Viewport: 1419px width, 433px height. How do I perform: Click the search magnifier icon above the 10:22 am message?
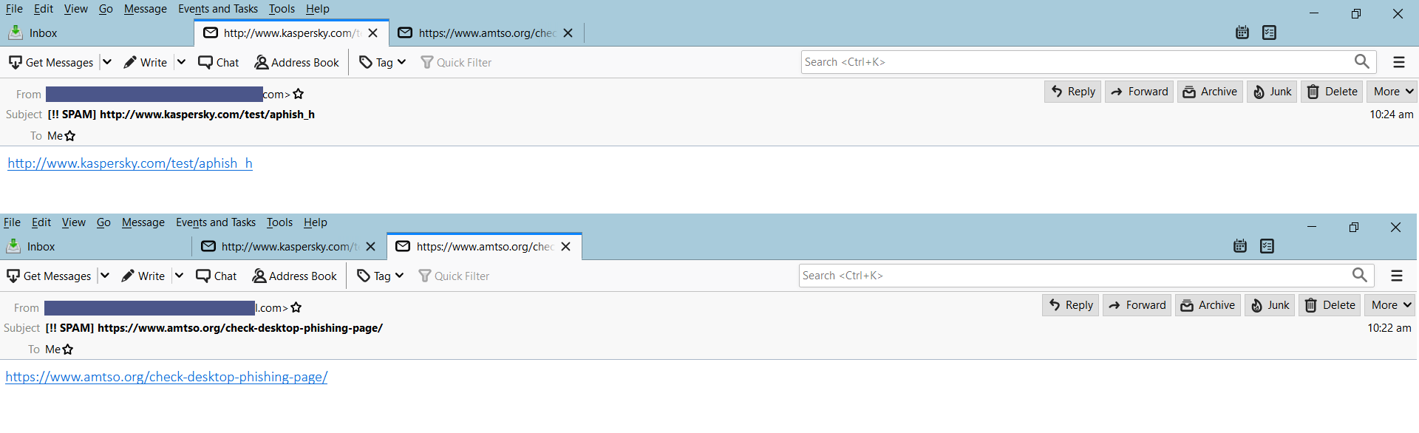pyautogui.click(x=1359, y=275)
